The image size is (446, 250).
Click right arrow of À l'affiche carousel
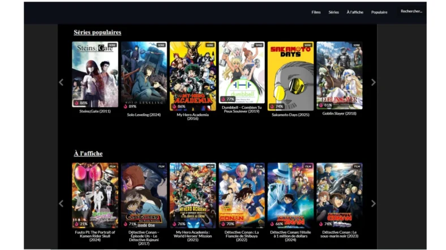point(373,204)
